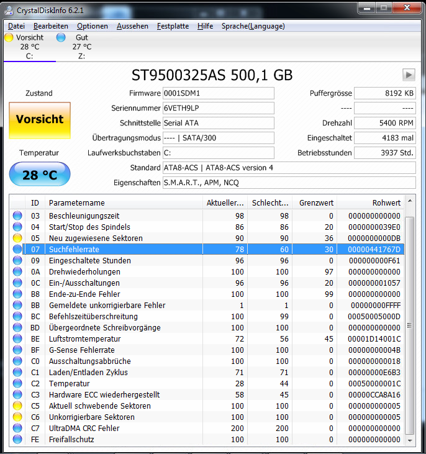Screen dimensions: 426x454
Task: Click the status icon for Übergeordnete Schreibvorgänge
Action: (x=17, y=327)
